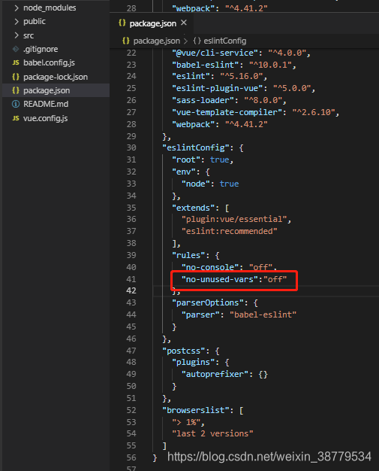Place cursor on the no-unused-vars rule line
The height and width of the screenshot is (471, 379).
coord(234,279)
